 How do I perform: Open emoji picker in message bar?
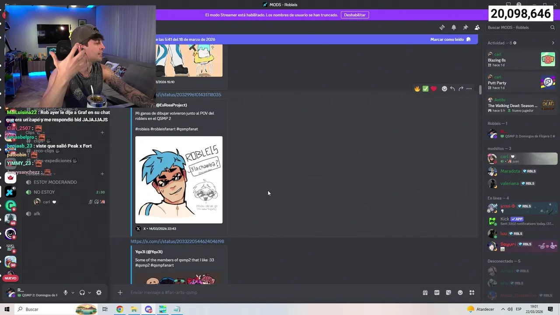460,293
